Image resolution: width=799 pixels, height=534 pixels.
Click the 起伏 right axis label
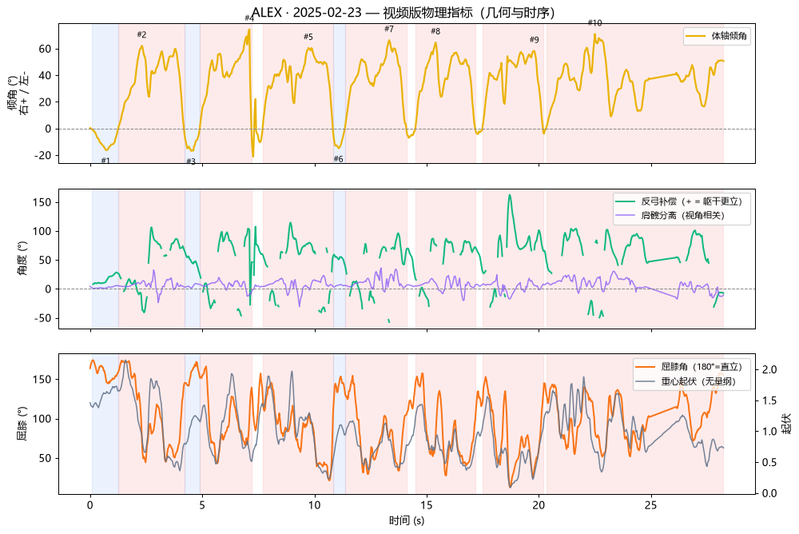pos(786,424)
